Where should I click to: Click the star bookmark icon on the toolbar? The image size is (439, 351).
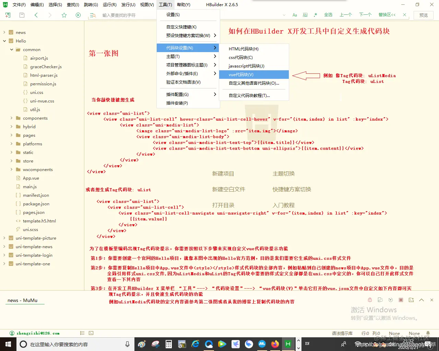[64, 15]
